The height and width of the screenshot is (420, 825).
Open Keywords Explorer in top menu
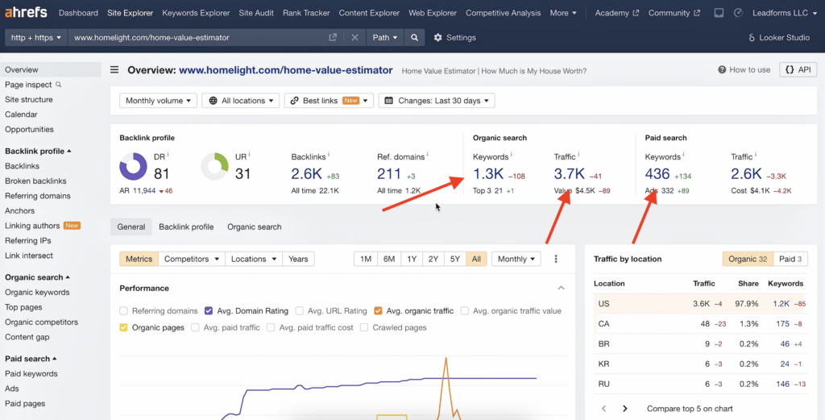[196, 13]
